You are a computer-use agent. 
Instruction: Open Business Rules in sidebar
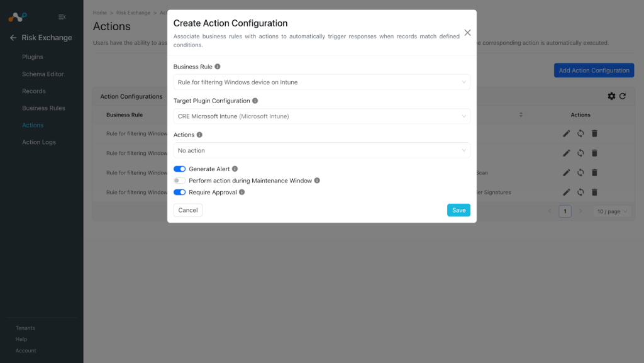tap(43, 108)
